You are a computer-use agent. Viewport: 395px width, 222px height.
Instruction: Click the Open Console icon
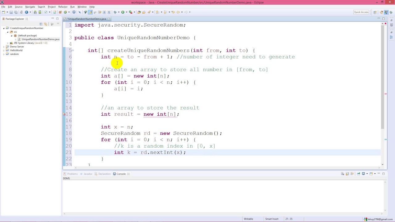tap(372, 174)
